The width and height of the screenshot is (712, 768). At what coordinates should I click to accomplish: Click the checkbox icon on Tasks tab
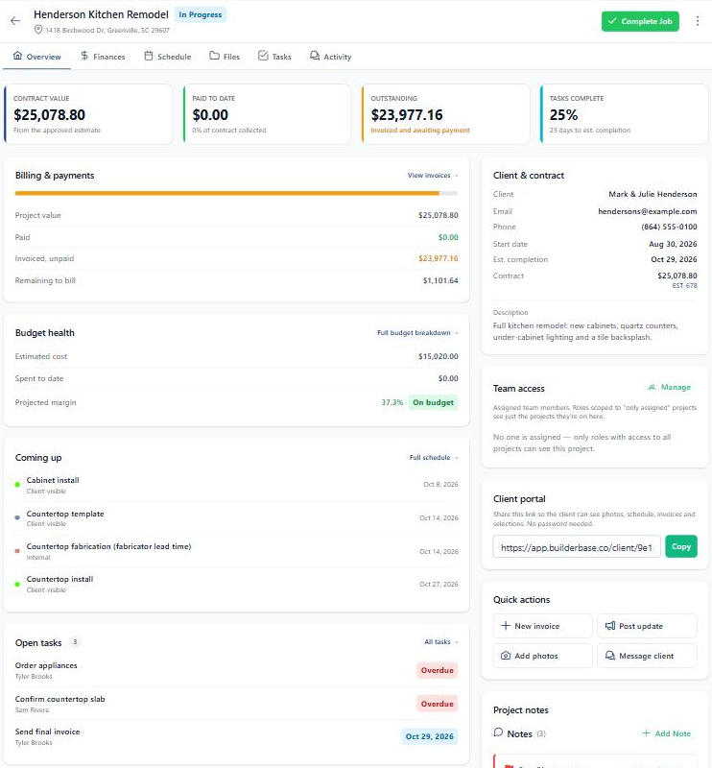point(263,56)
